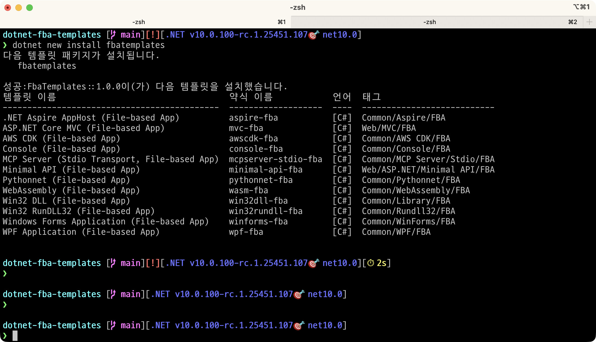Image resolution: width=596 pixels, height=342 pixels.
Task: Click the indented fbatemplates package name line
Action: tap(47, 66)
